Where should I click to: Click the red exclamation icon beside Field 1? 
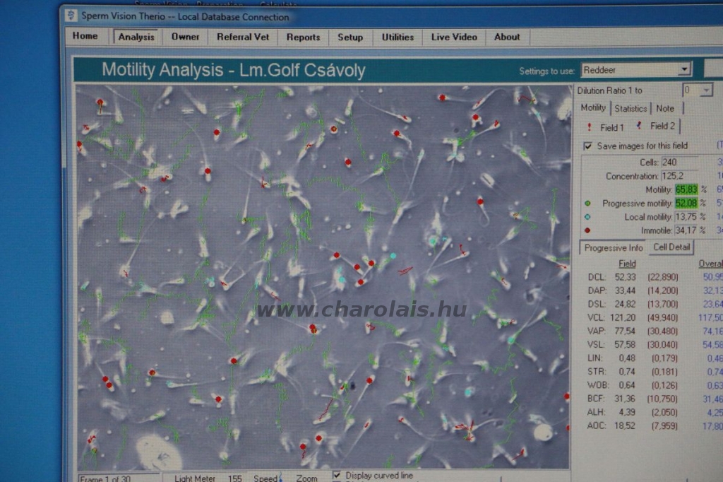pos(590,127)
